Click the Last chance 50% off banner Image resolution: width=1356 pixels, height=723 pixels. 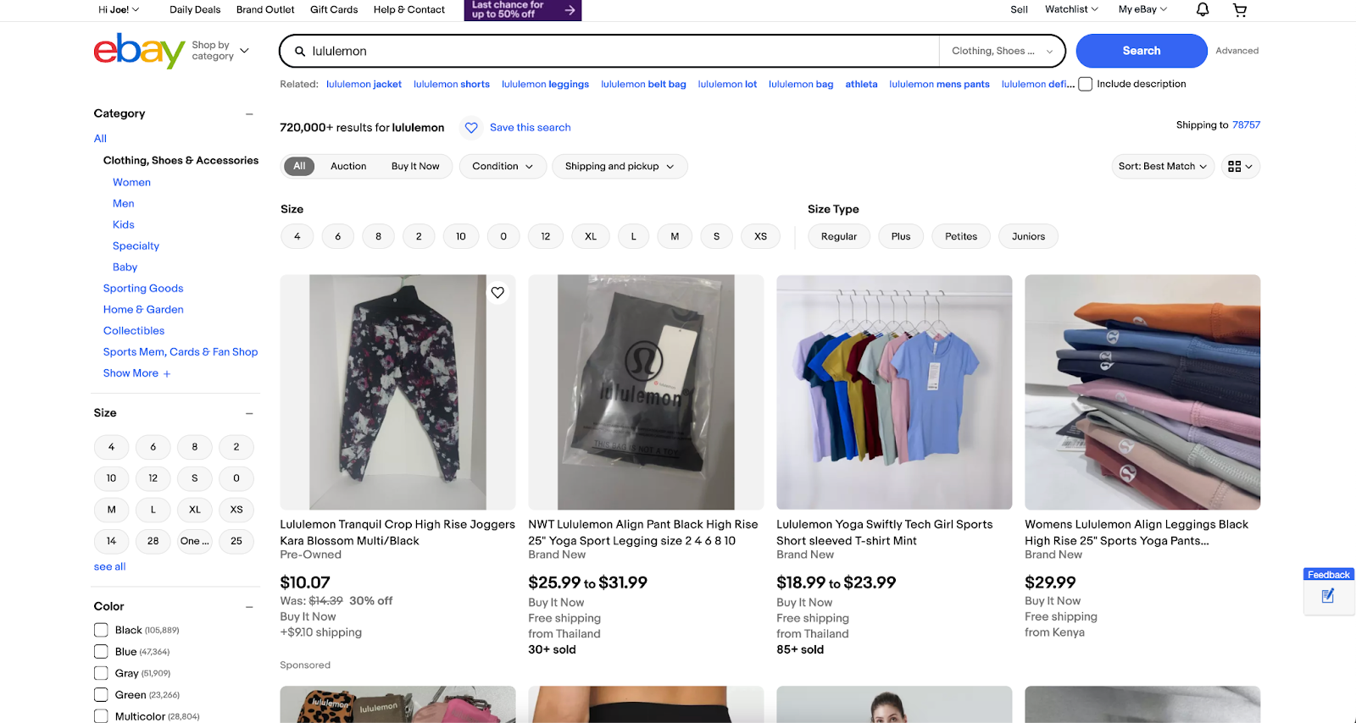point(523,10)
